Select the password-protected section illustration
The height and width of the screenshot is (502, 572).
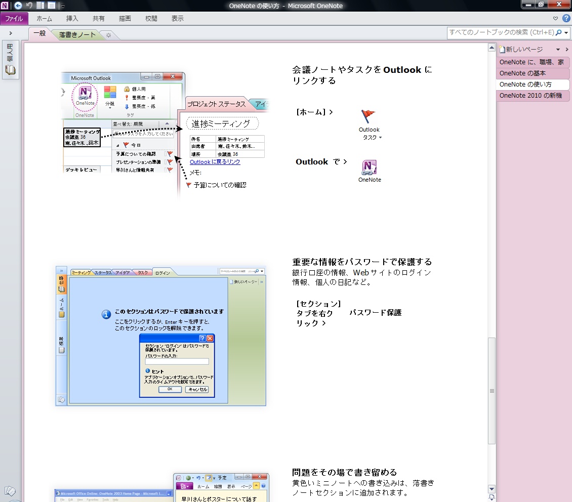point(161,336)
